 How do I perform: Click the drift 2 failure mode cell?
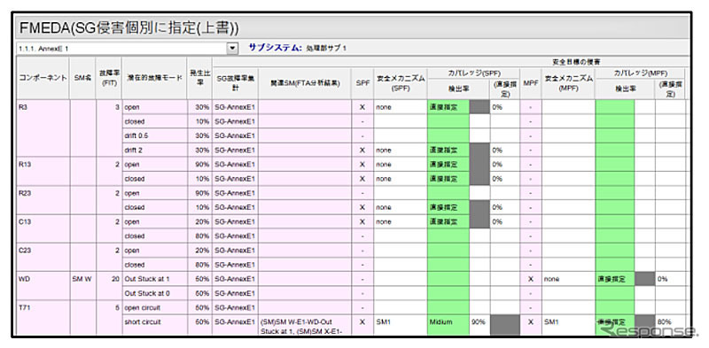tap(154, 150)
